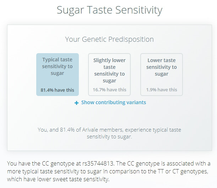217x188 pixels.
Task: Expand the Show contributing variants link
Action: point(113,102)
